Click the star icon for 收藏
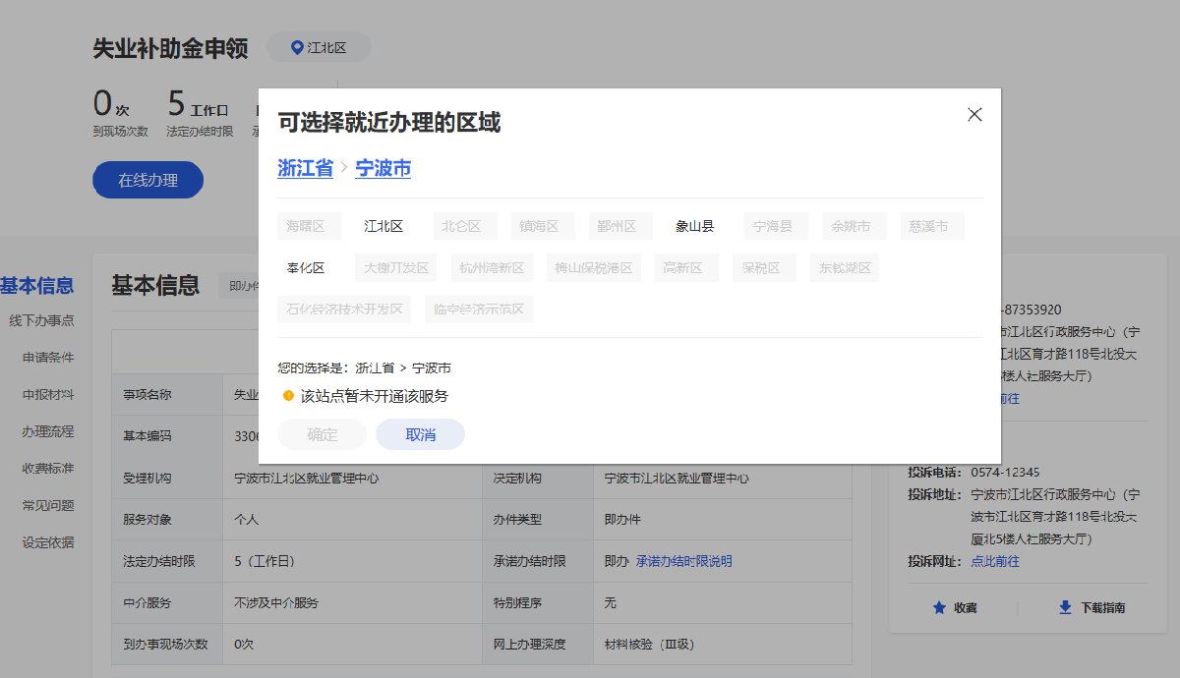Image resolution: width=1180 pixels, height=678 pixels. 939,608
